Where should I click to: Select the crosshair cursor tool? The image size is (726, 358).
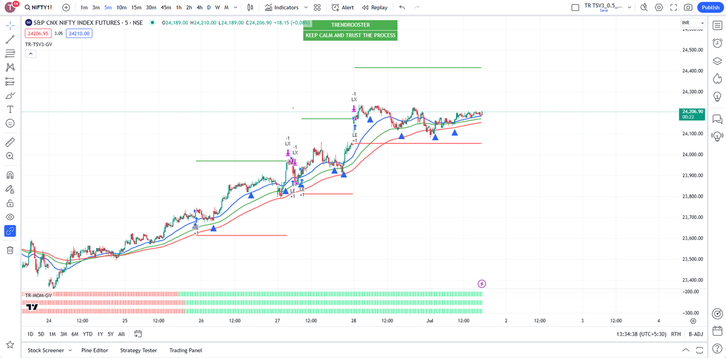click(10, 26)
